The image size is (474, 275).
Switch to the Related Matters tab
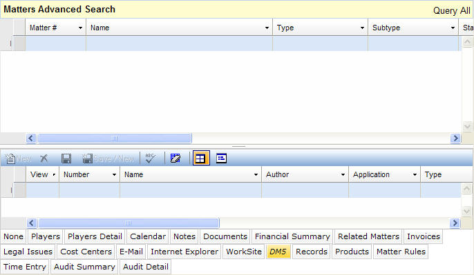(x=368, y=236)
